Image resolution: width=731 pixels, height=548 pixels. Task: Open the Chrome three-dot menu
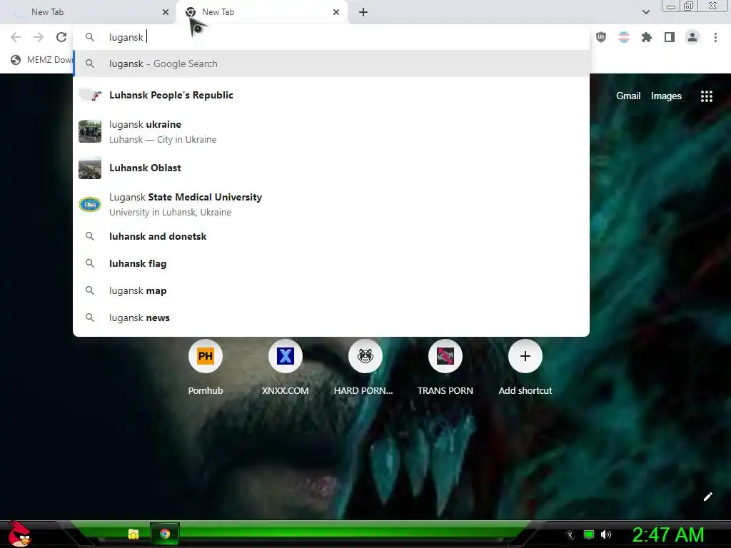(x=715, y=37)
